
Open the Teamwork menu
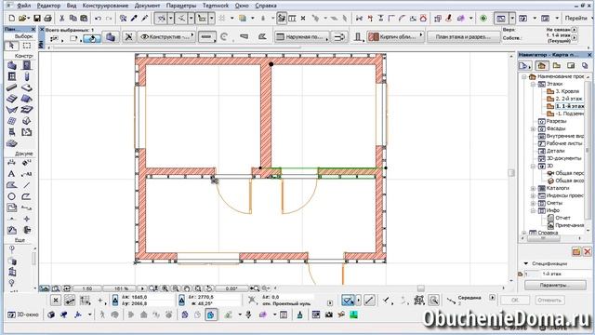pyautogui.click(x=216, y=6)
